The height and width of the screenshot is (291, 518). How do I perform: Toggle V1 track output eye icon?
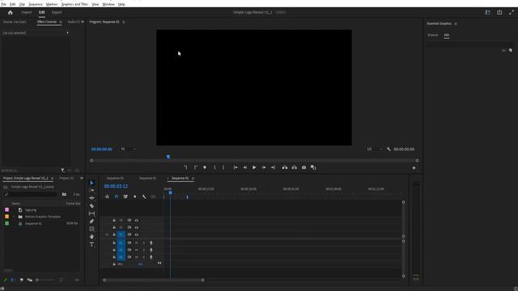(137, 235)
